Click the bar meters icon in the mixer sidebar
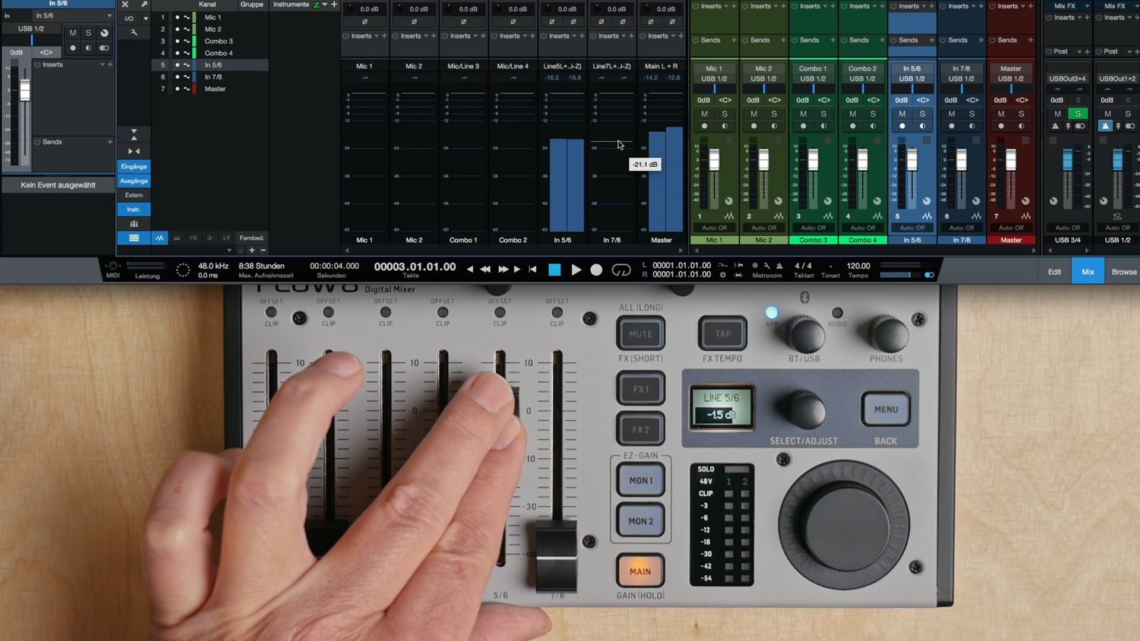Viewport: 1140px width, 641px height. tap(134, 224)
